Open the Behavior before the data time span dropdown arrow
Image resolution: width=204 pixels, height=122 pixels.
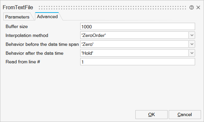click(x=192, y=44)
